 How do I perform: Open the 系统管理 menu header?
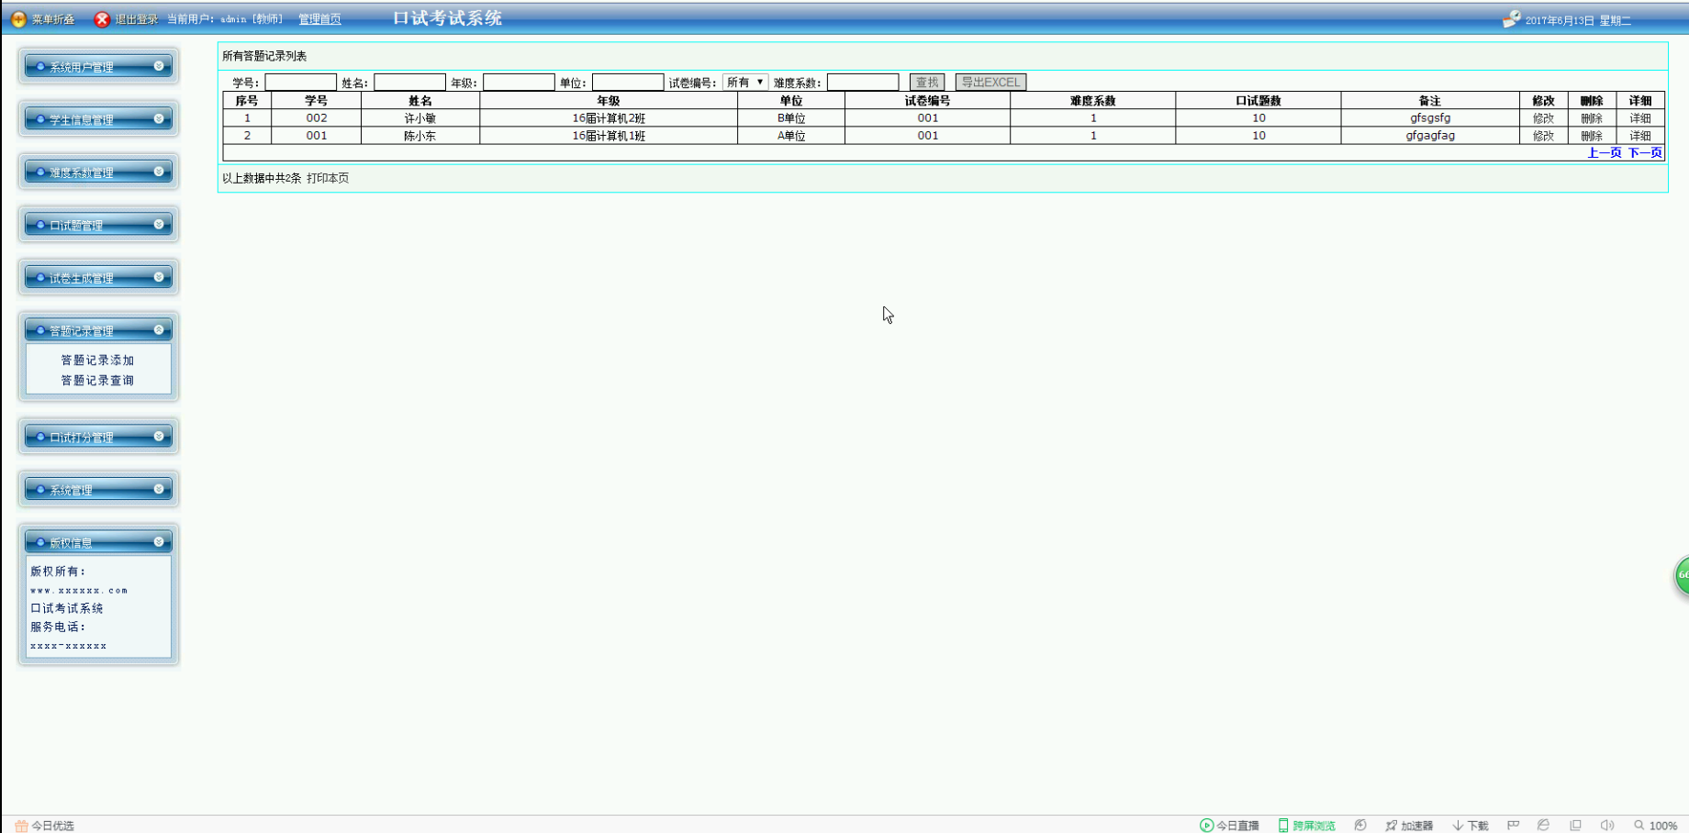point(98,490)
